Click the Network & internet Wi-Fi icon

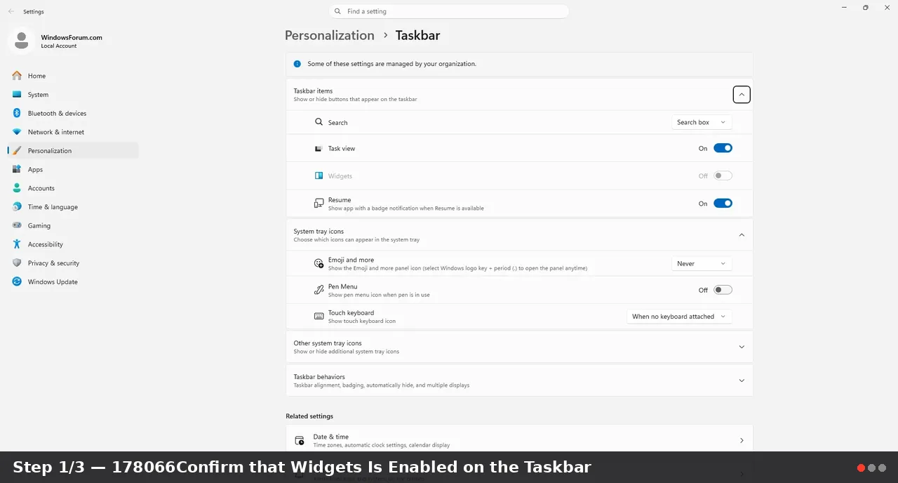(x=17, y=132)
